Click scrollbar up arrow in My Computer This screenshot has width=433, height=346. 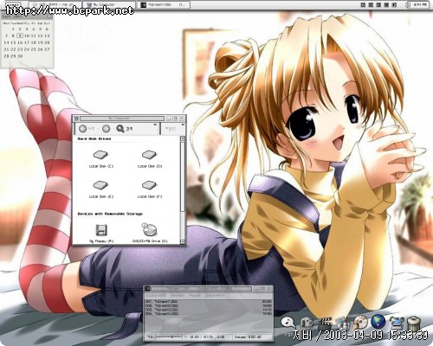[183, 139]
